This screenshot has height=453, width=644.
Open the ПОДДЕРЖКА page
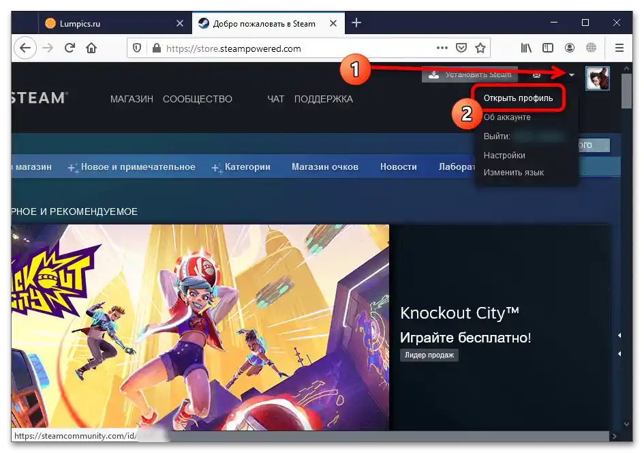click(323, 99)
